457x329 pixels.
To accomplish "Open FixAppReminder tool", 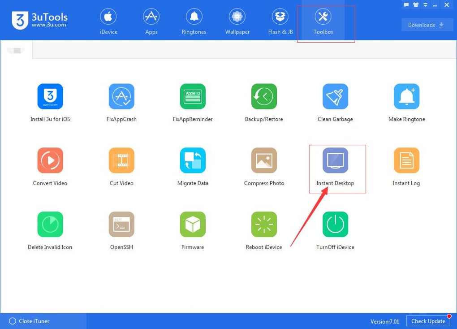I will click(x=193, y=96).
